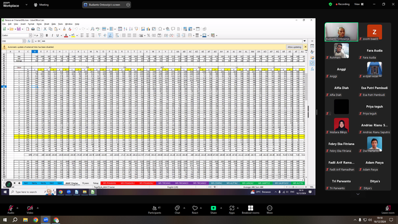Click the Export as PDF icon
The image size is (398, 224).
click(27, 29)
